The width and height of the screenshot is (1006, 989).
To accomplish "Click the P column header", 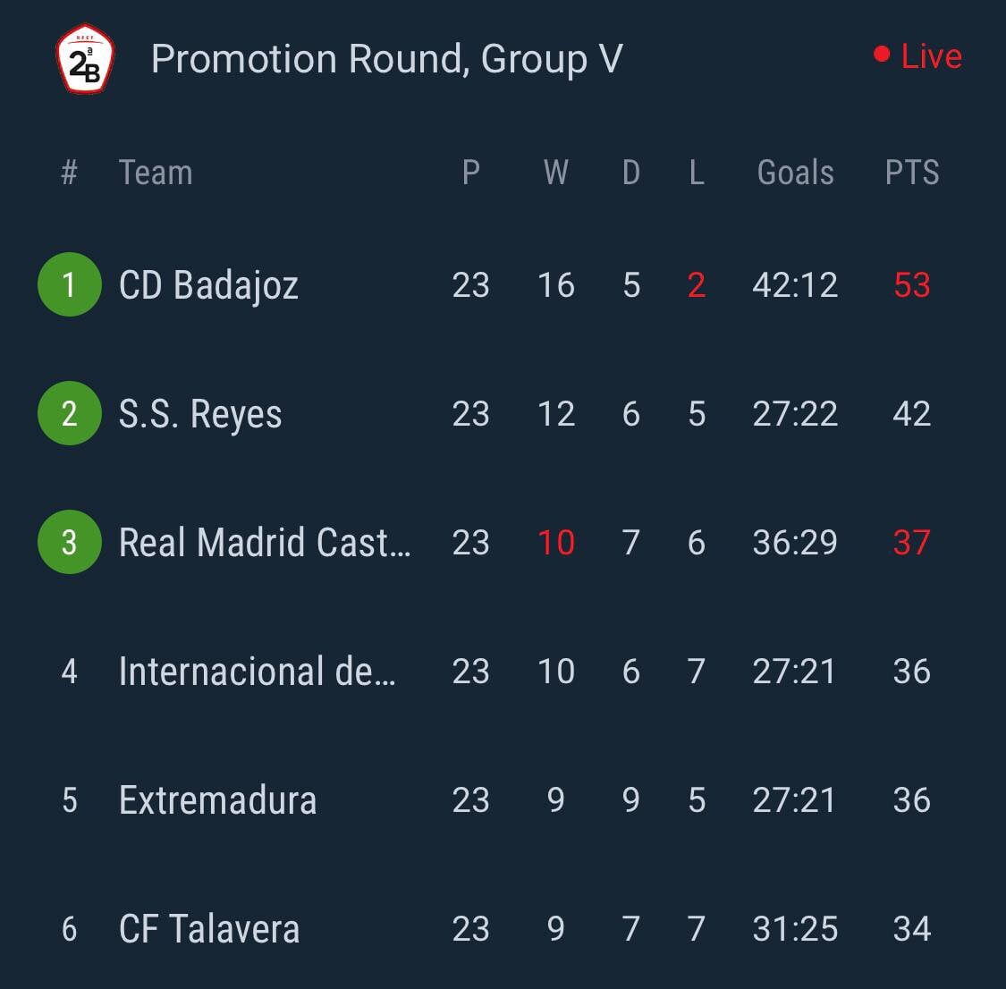I will 471,172.
